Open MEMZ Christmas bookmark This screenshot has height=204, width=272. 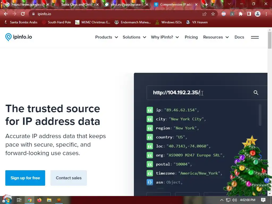click(93, 22)
